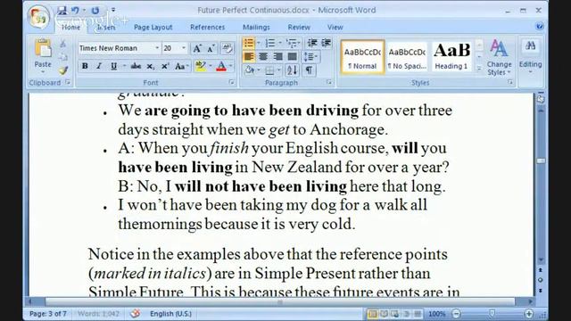Click English (U.S.) language indicator

(170, 313)
